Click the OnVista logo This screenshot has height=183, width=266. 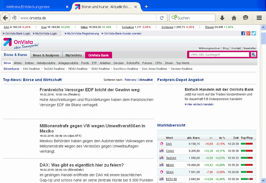click(x=21, y=43)
